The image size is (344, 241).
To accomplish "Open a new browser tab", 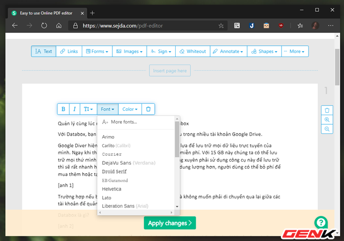I will point(92,12).
